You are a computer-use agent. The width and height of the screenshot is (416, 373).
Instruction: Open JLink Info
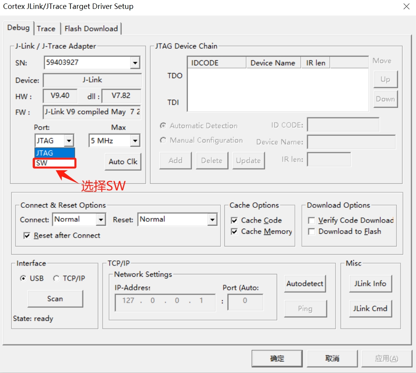370,284
